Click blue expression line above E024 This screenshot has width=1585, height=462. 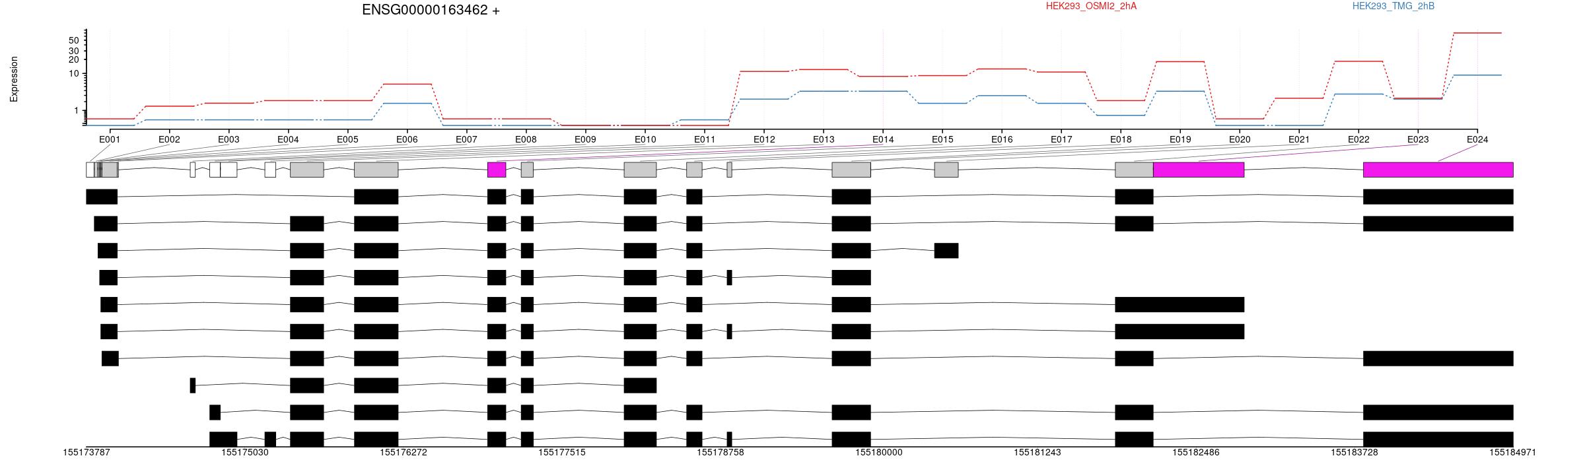[1477, 75]
